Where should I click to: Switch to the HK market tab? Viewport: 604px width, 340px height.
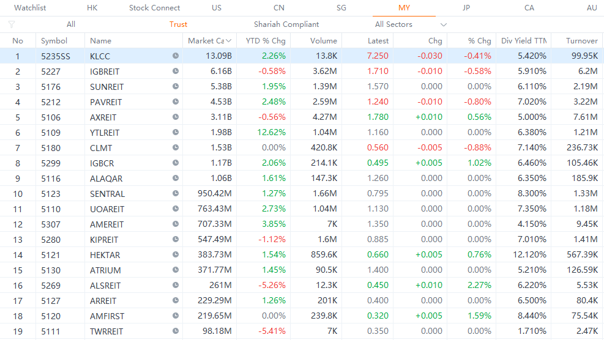[x=92, y=8]
